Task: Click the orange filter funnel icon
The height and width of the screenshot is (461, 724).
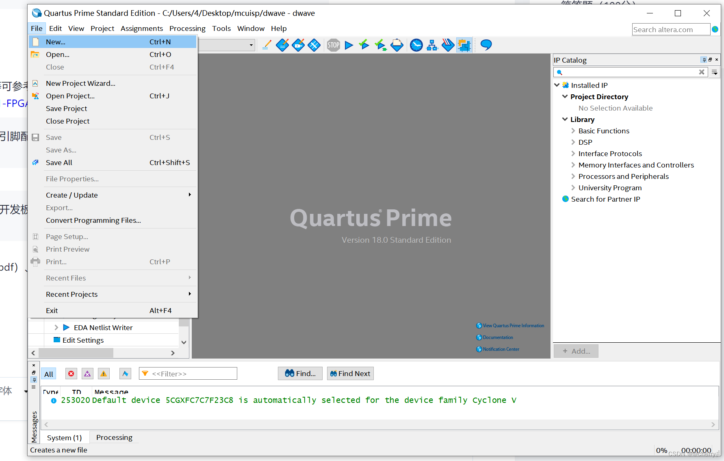Action: click(x=145, y=373)
